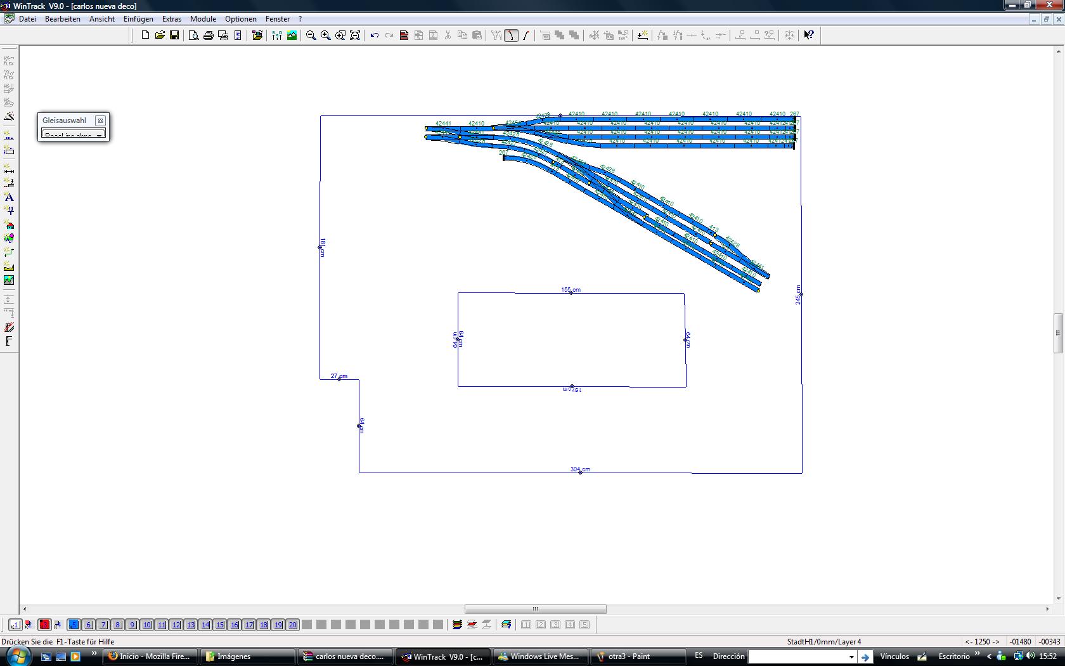
Task: Insert a terrain profile shape
Action: [9, 266]
